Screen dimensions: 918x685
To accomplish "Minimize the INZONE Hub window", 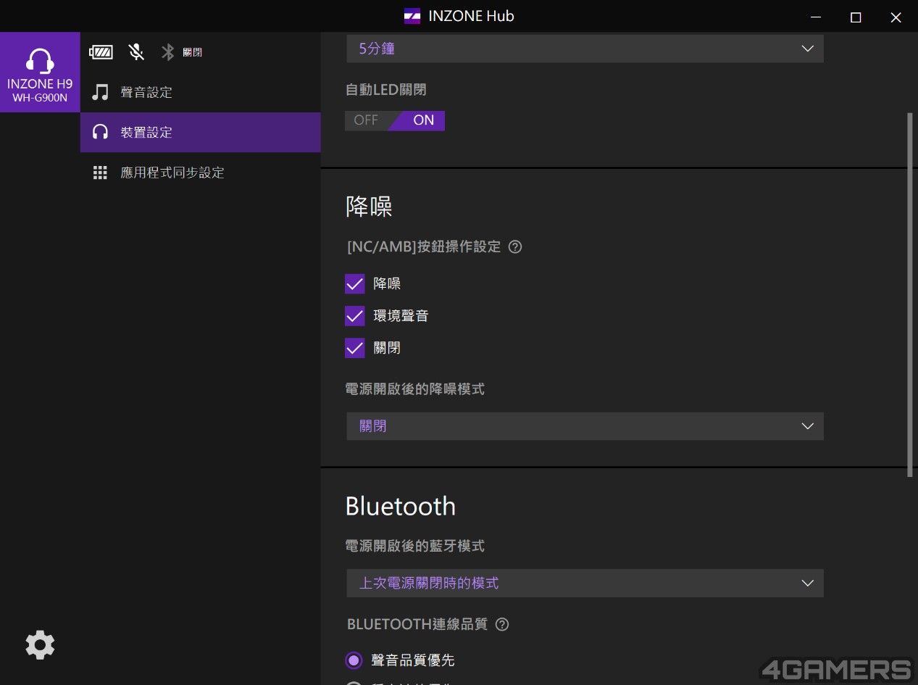I will 816,17.
